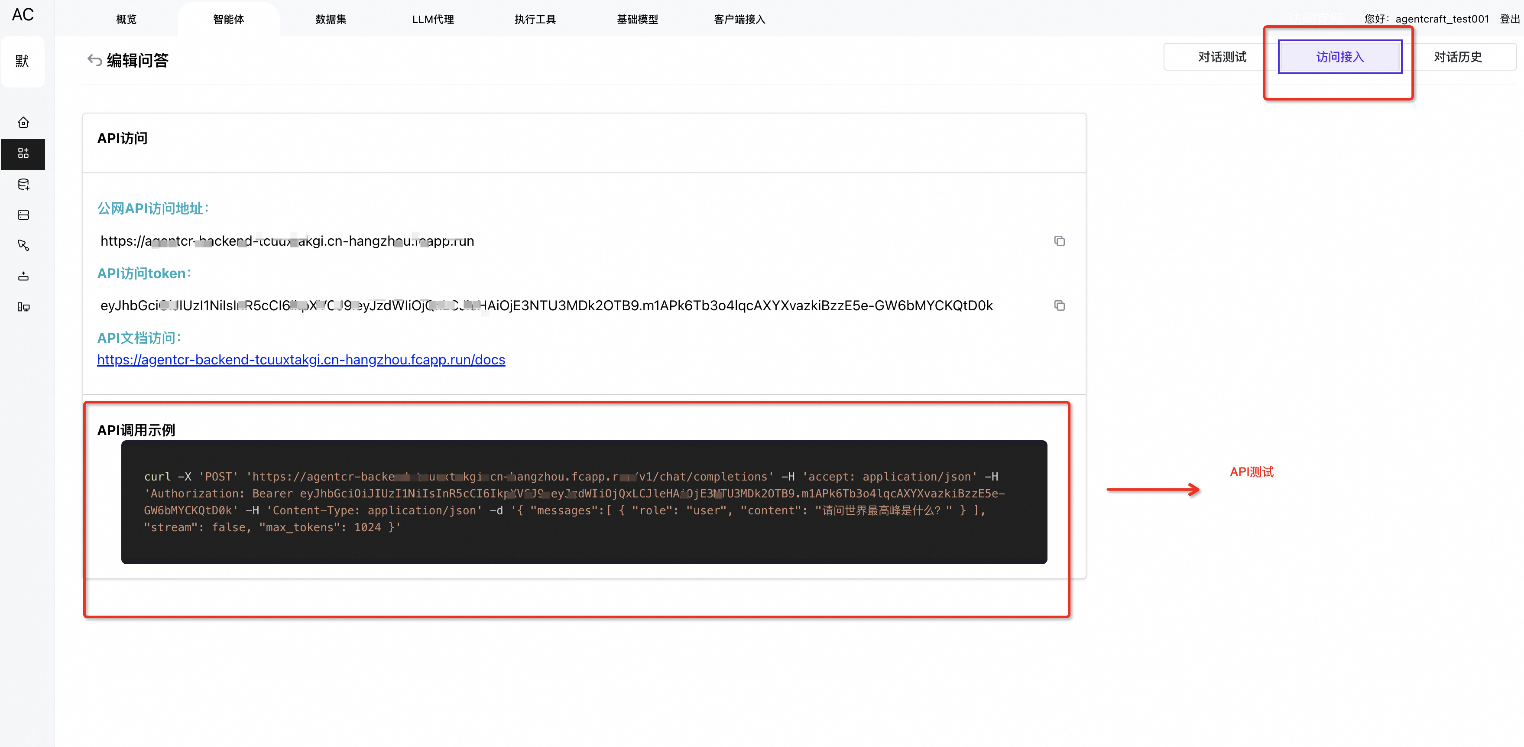The height and width of the screenshot is (747, 1524).
Task: Click the home icon in sidebar
Action: (23, 123)
